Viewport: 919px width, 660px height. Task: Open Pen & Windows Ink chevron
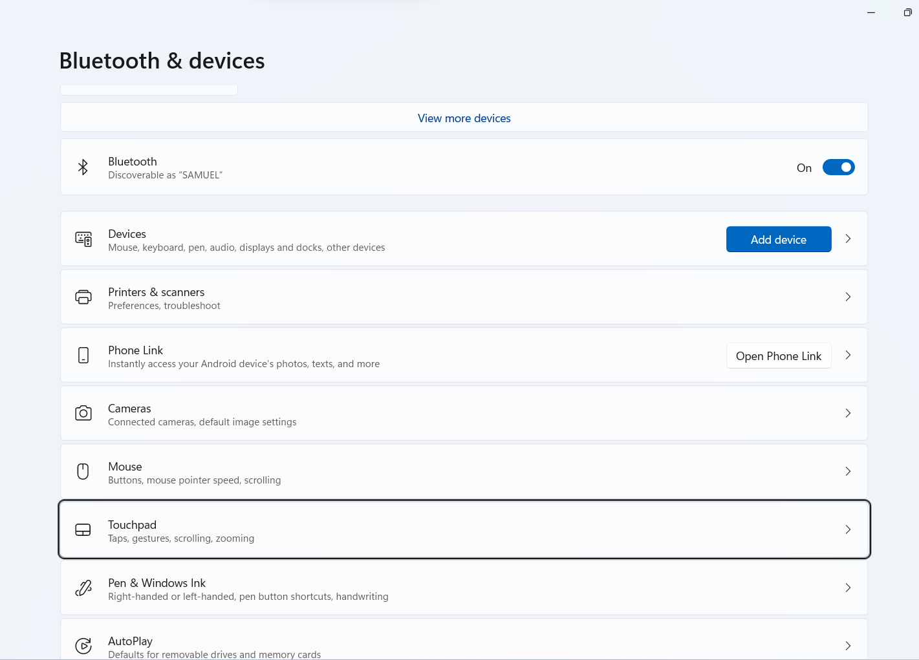pos(848,588)
